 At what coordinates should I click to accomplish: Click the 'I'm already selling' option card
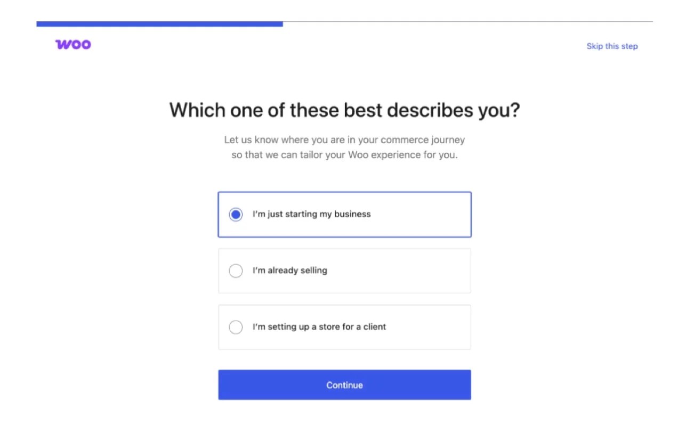(344, 271)
